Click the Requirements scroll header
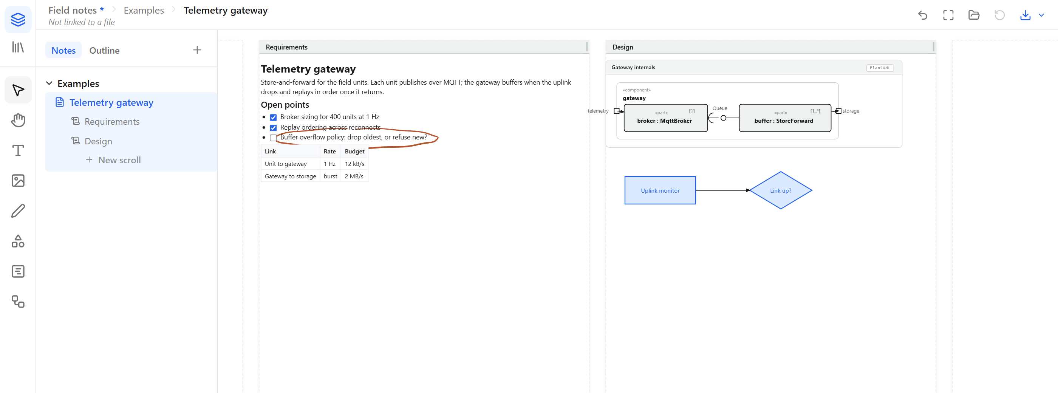Viewport: 1058px width, 393px height. (x=424, y=47)
